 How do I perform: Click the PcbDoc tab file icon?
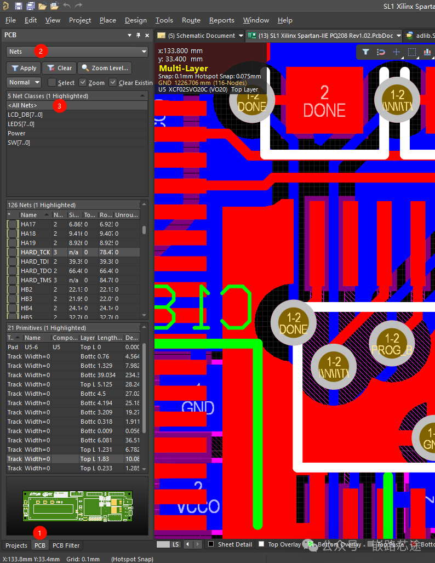253,36
